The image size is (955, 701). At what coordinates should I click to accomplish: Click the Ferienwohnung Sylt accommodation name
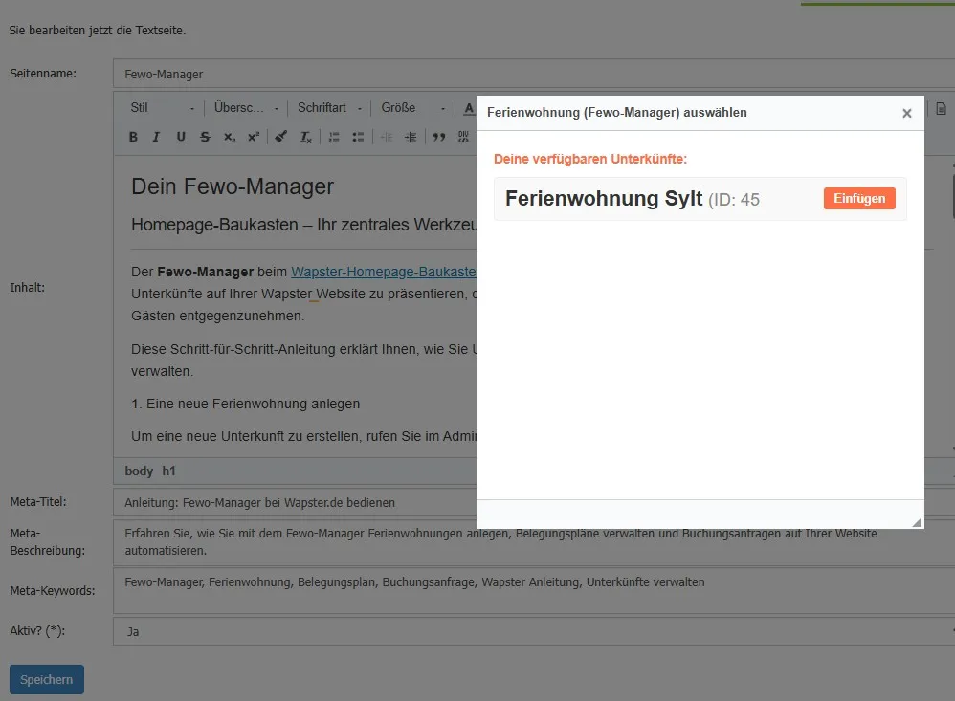pyautogui.click(x=604, y=198)
